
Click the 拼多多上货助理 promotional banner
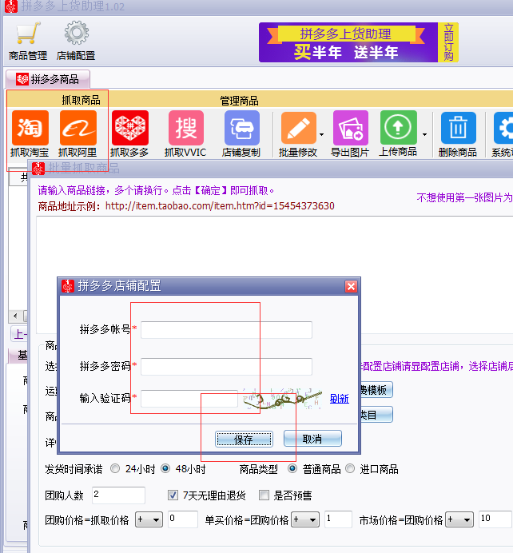pyautogui.click(x=348, y=42)
